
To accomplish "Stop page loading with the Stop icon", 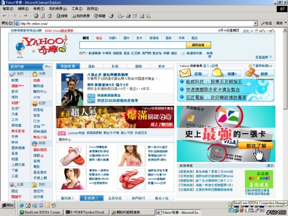I will click(x=36, y=16).
